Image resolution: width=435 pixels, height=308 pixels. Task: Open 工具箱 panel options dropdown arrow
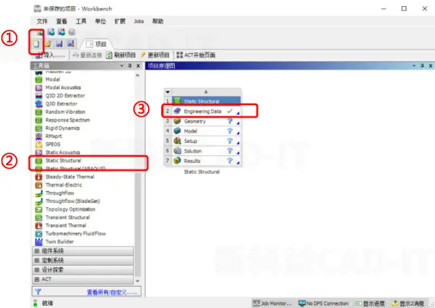(122, 66)
